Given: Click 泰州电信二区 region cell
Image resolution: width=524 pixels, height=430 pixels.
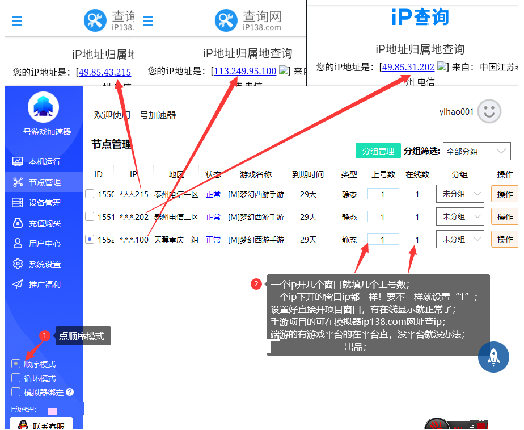Looking at the screenshot, I should 176,217.
